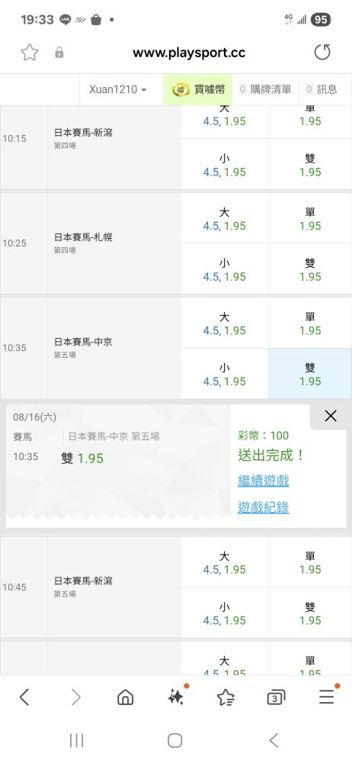
Task: Open browser home icon
Action: tap(126, 697)
